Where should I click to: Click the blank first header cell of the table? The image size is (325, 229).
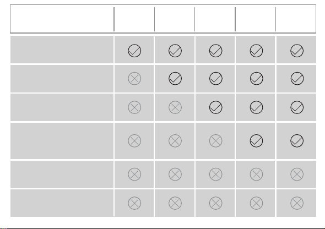(x=62, y=19)
